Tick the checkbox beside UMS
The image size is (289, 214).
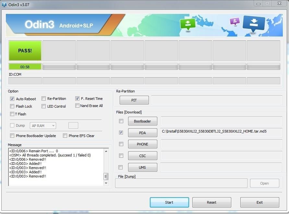pyautogui.click(x=120, y=167)
